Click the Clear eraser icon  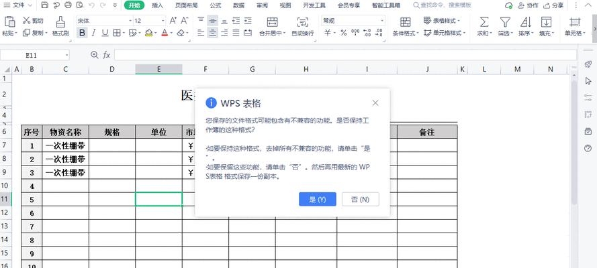[181, 33]
